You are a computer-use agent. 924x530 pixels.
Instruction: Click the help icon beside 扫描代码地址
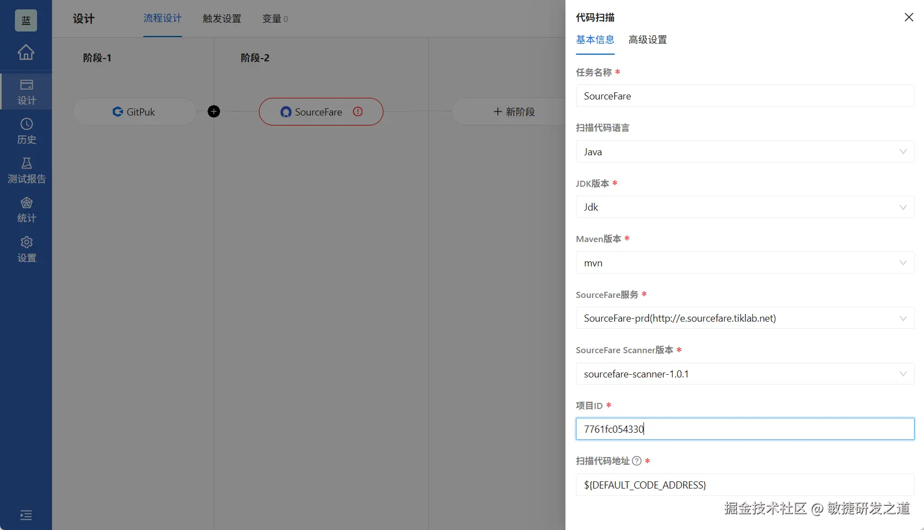(637, 461)
